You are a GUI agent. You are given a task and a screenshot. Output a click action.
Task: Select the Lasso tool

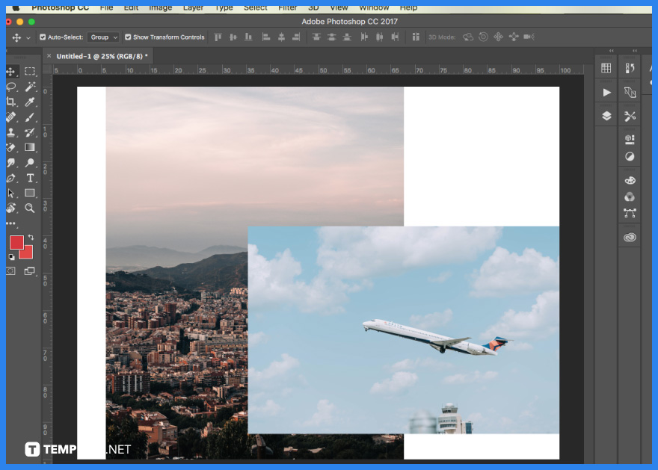[11, 87]
